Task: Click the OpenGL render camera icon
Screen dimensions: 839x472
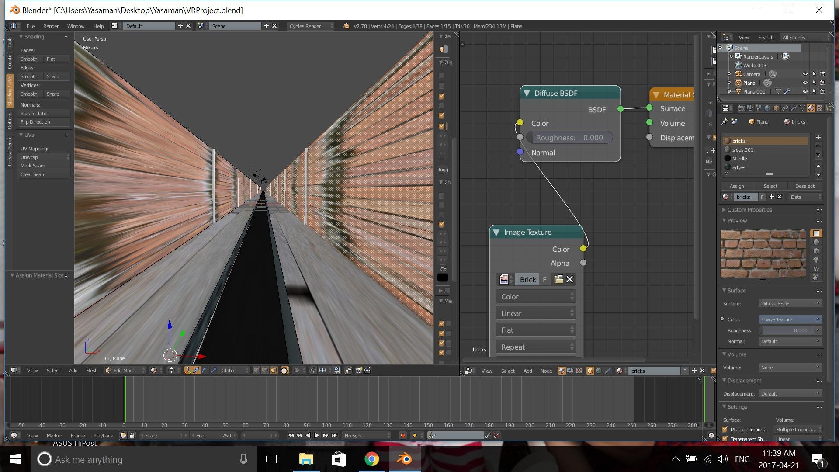Action: [359, 371]
